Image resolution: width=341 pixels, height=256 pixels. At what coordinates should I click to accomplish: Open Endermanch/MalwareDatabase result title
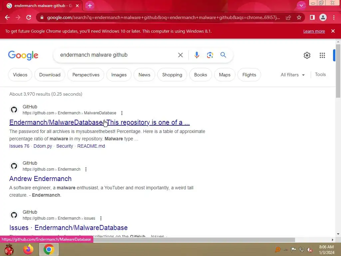pyautogui.click(x=99, y=122)
